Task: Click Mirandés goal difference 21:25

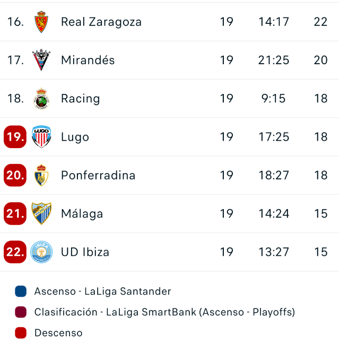Action: click(274, 60)
